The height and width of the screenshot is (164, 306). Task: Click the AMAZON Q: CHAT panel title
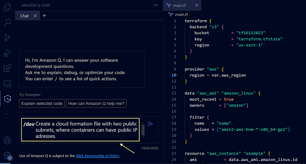click(x=36, y=5)
